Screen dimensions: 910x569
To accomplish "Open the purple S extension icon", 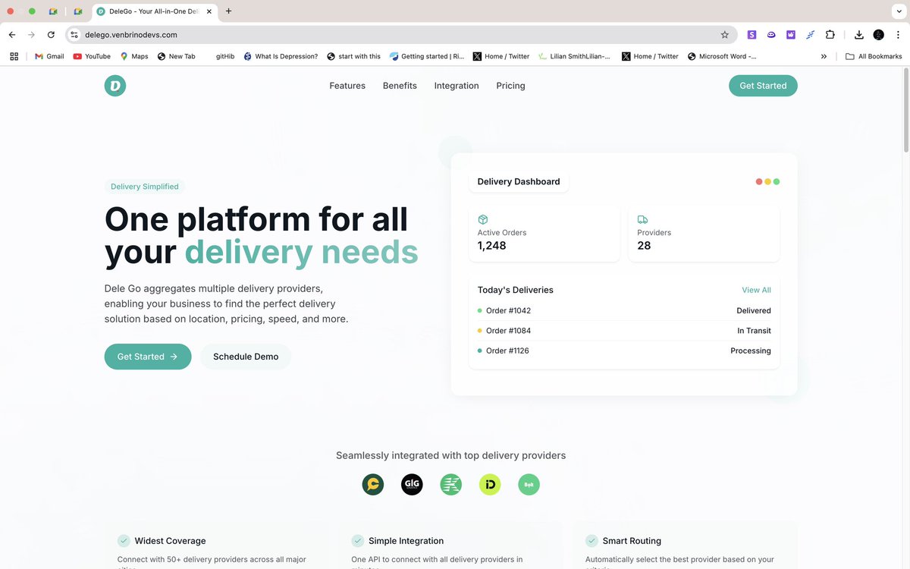I will (752, 35).
